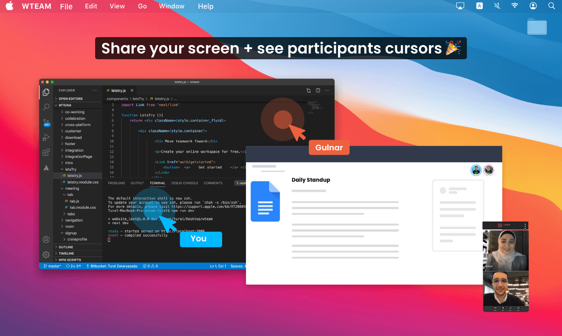Click the open changes compare icon
Image resolution: width=562 pixels, height=336 pixels.
point(308,91)
